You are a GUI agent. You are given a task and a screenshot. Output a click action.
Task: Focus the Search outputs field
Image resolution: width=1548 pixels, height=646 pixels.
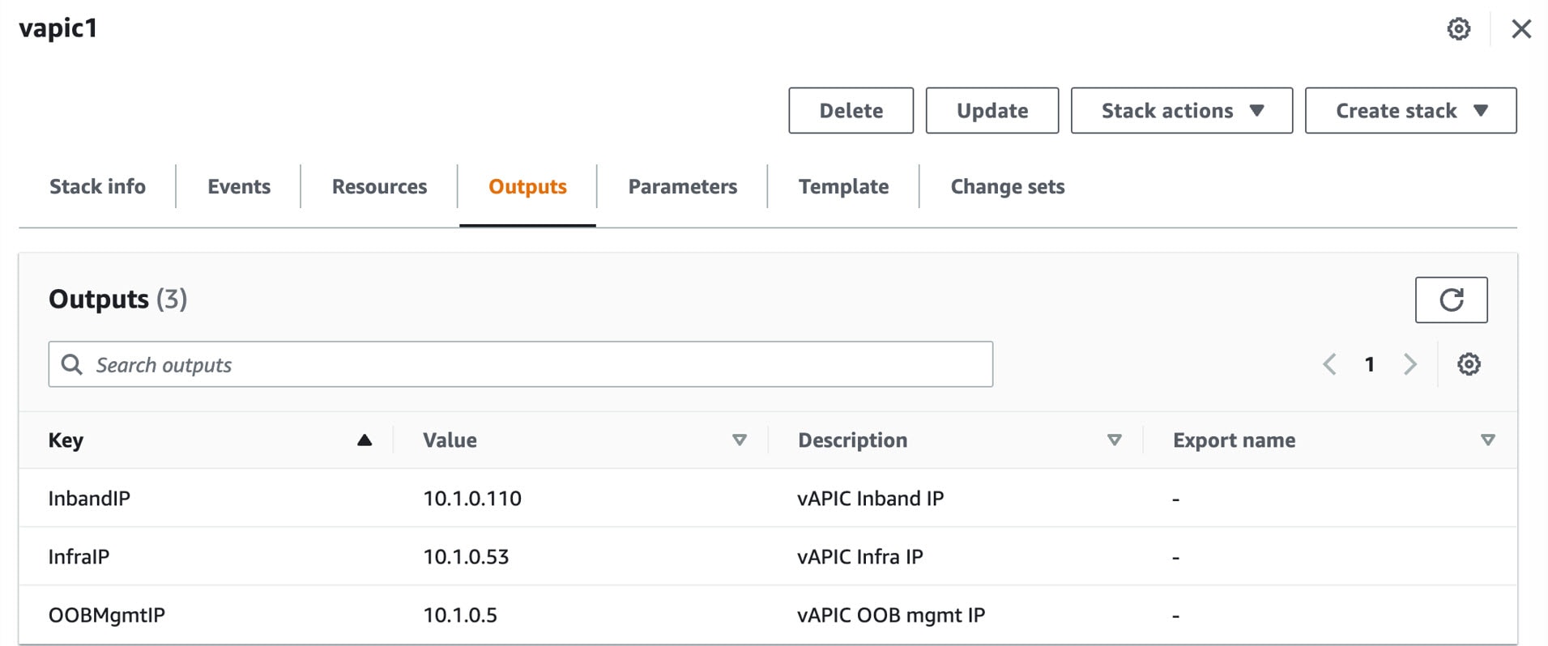pyautogui.click(x=520, y=364)
